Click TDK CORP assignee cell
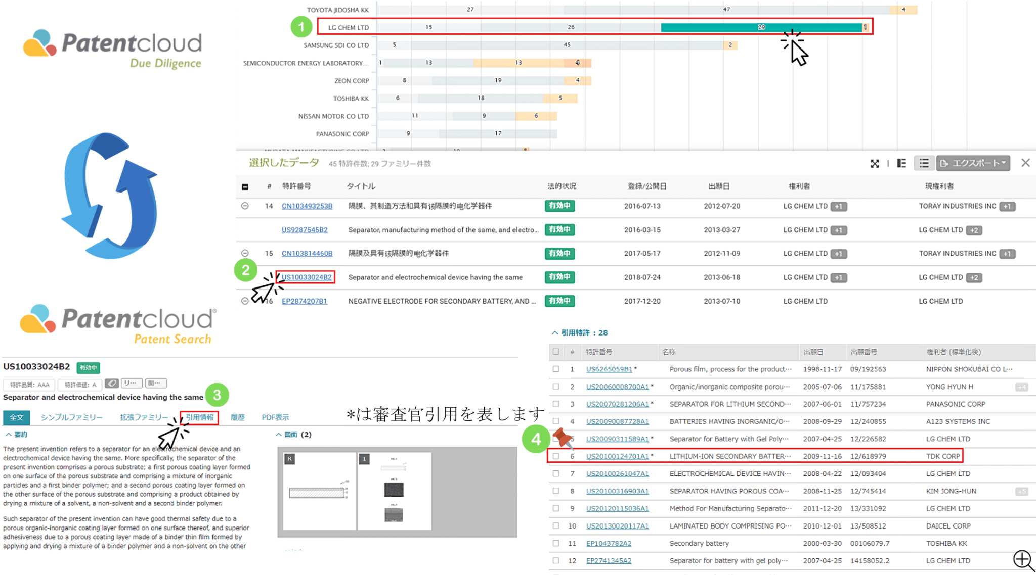The width and height of the screenshot is (1036, 575). [x=942, y=456]
